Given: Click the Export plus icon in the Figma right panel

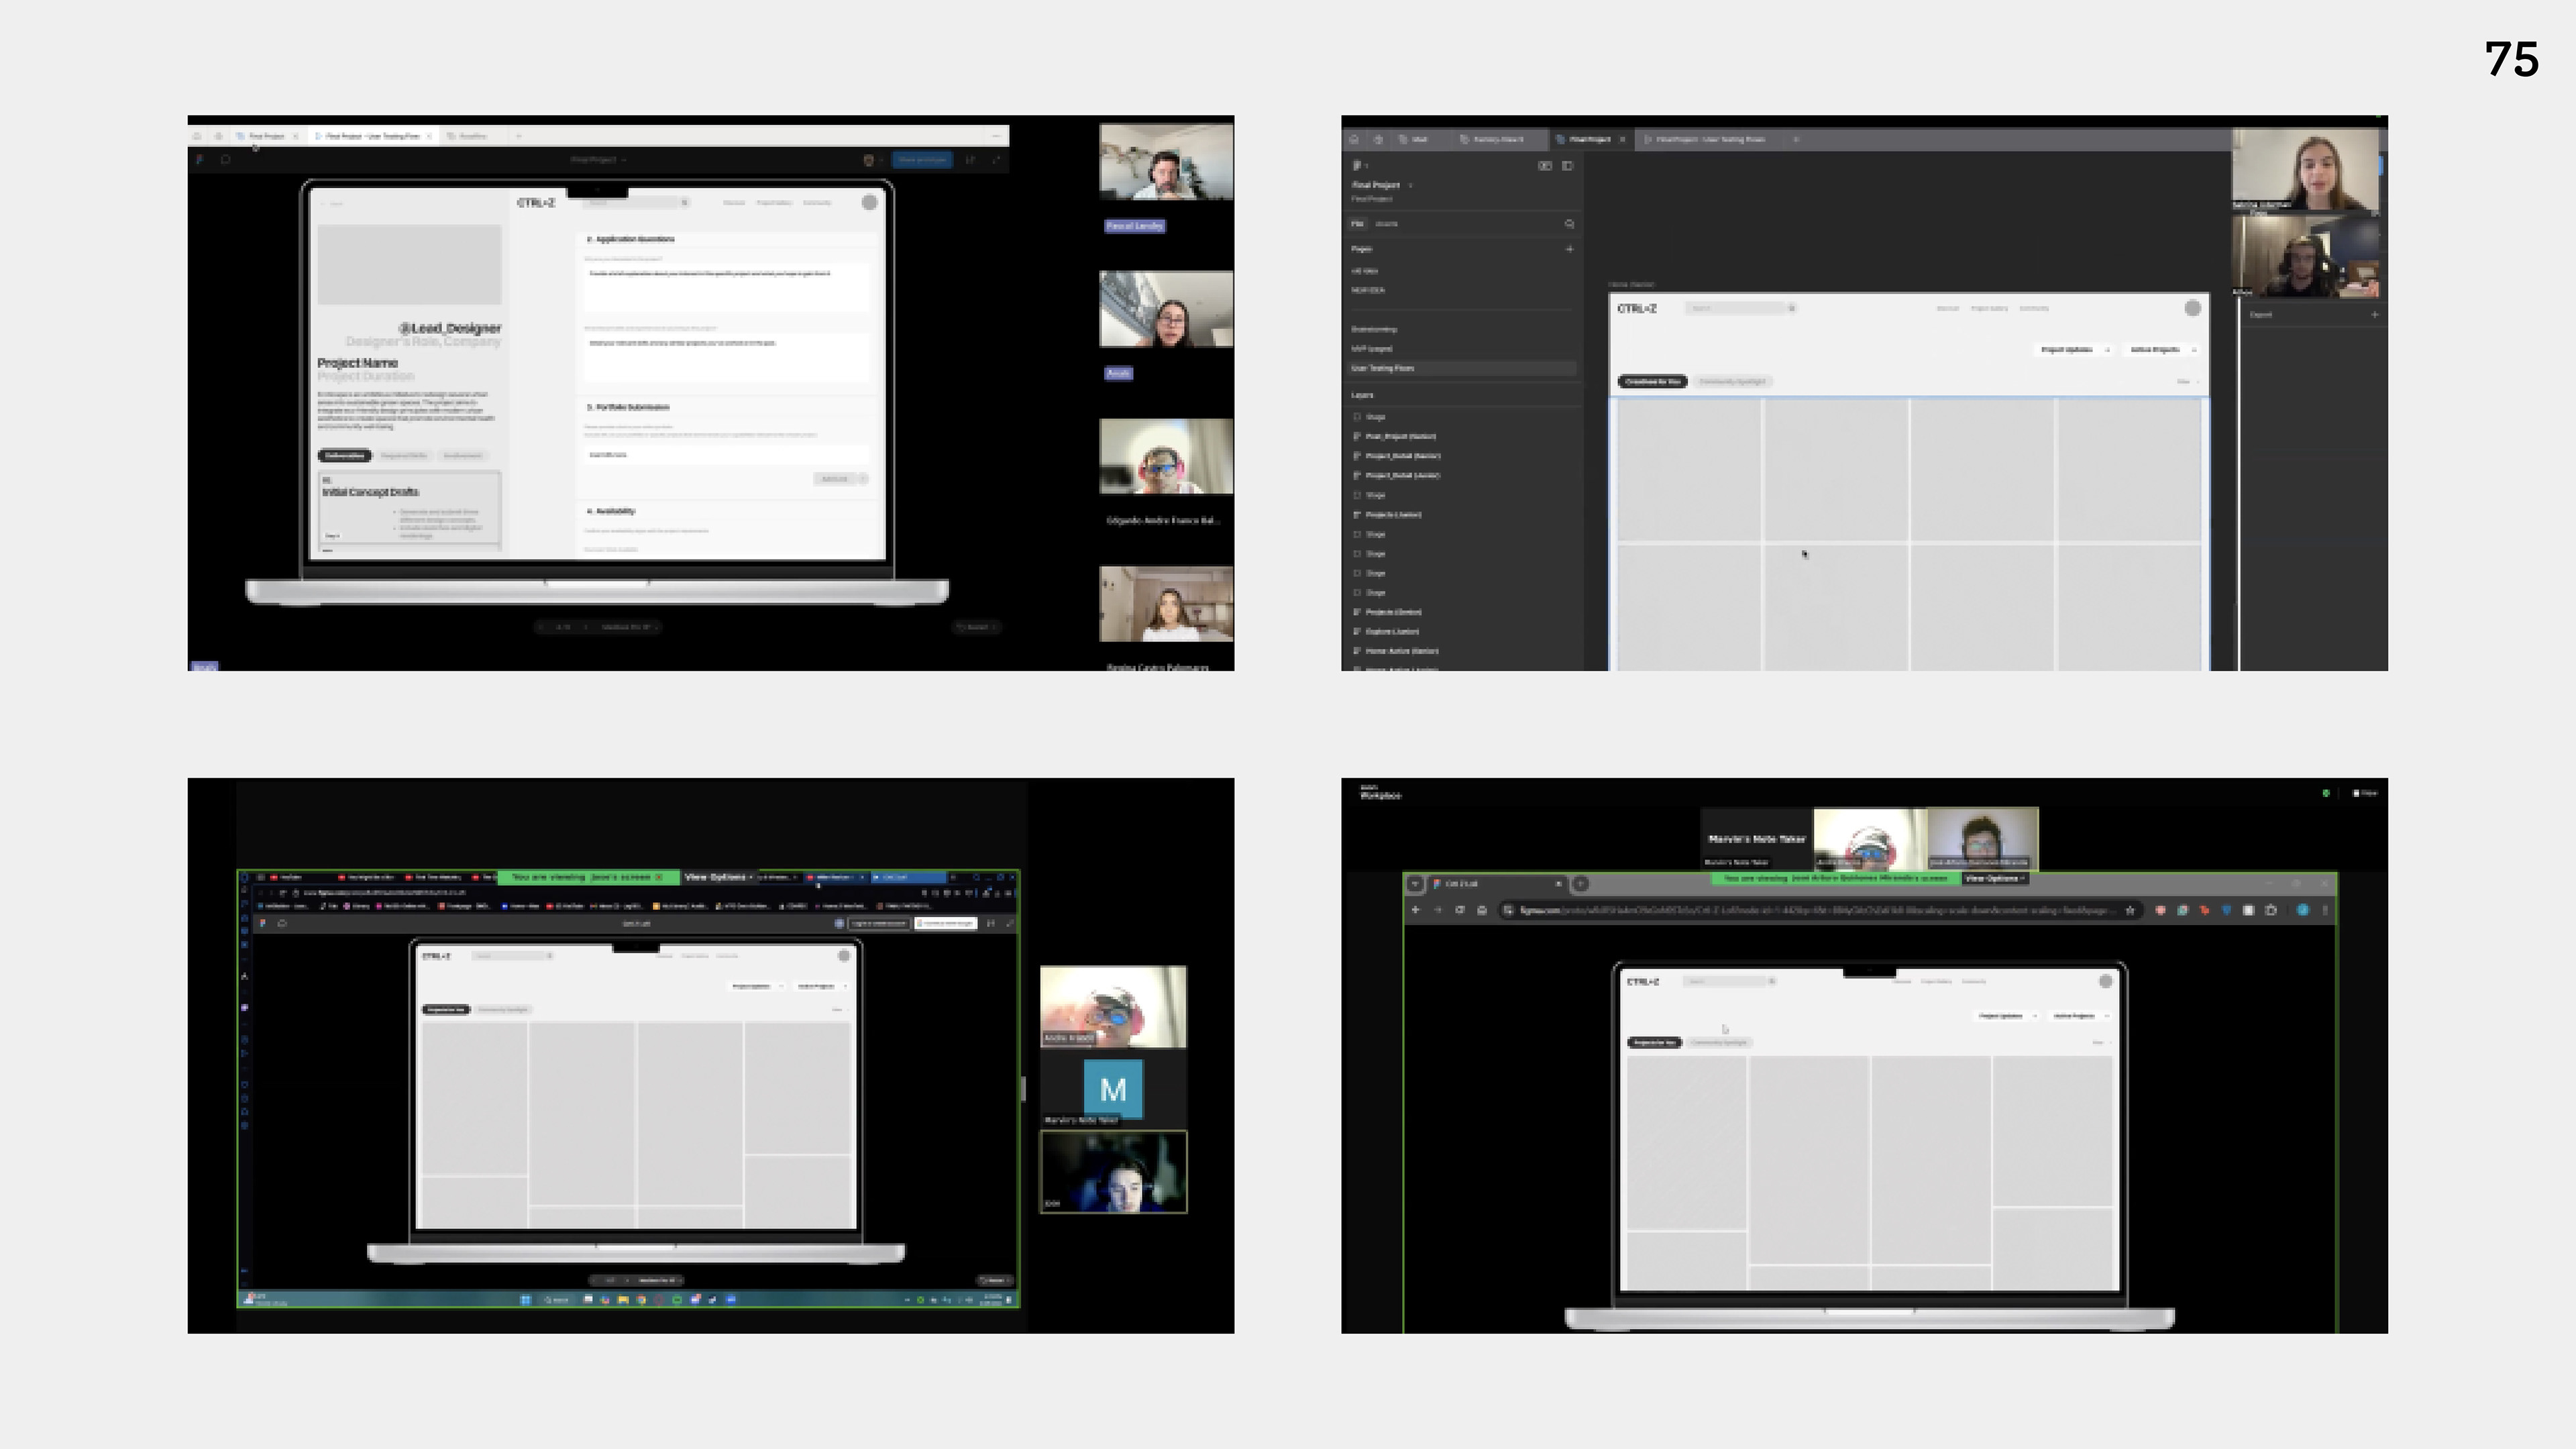Looking at the screenshot, I should click(x=2375, y=315).
